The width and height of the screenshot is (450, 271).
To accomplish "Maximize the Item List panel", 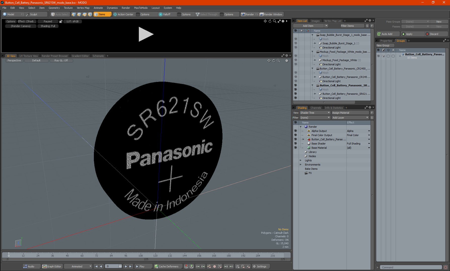I will (366, 21).
